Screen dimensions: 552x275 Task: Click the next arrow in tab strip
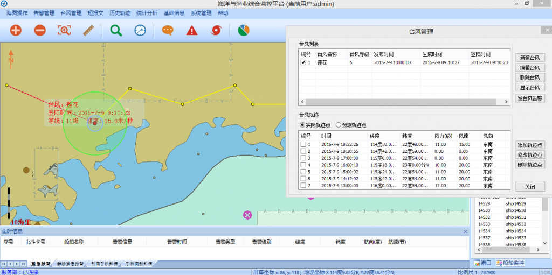pyautogui.click(x=17, y=263)
